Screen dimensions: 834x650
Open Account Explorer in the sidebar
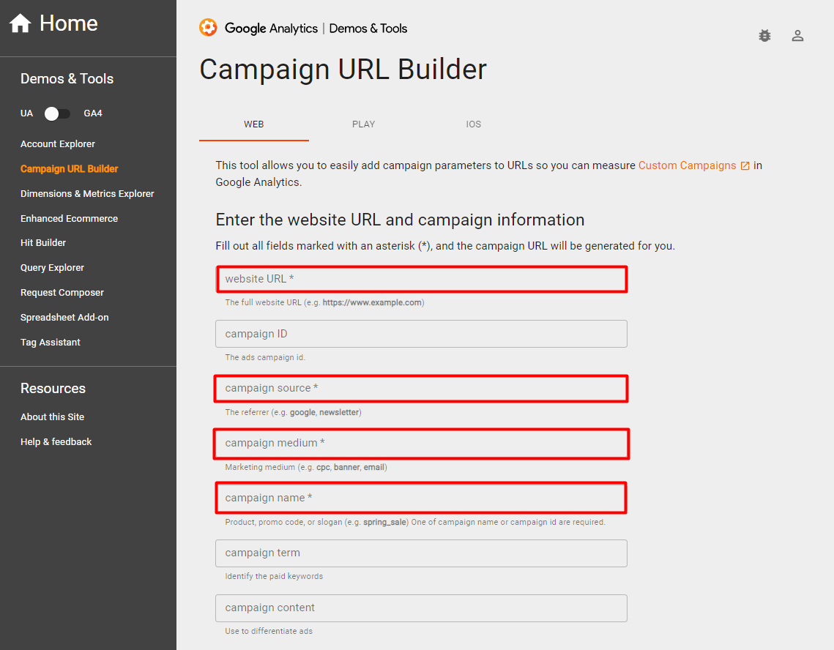[58, 144]
